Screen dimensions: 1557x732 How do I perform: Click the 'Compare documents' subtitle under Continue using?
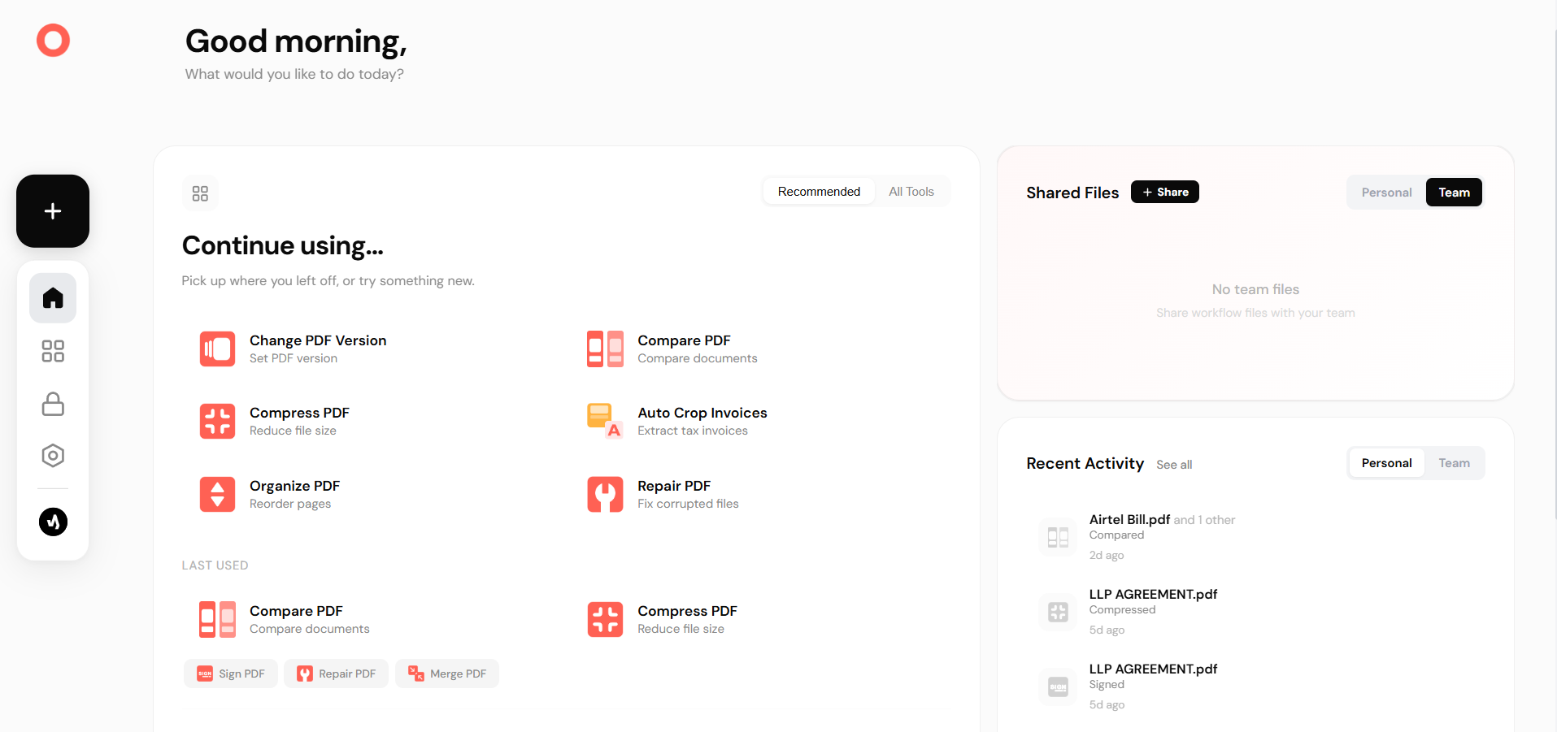click(x=698, y=358)
